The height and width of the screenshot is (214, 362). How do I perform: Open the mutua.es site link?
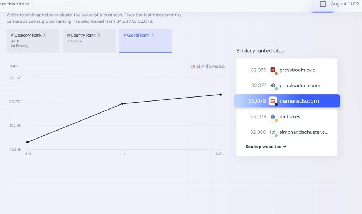pos(290,117)
